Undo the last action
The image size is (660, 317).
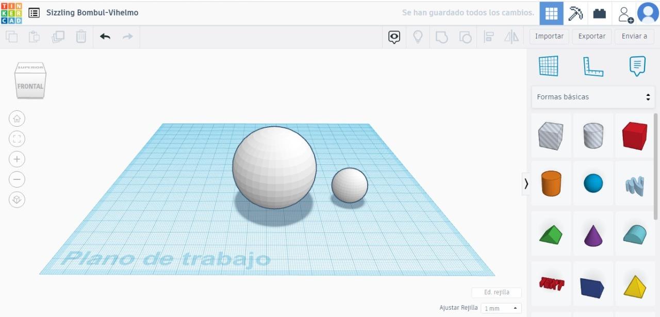(105, 37)
